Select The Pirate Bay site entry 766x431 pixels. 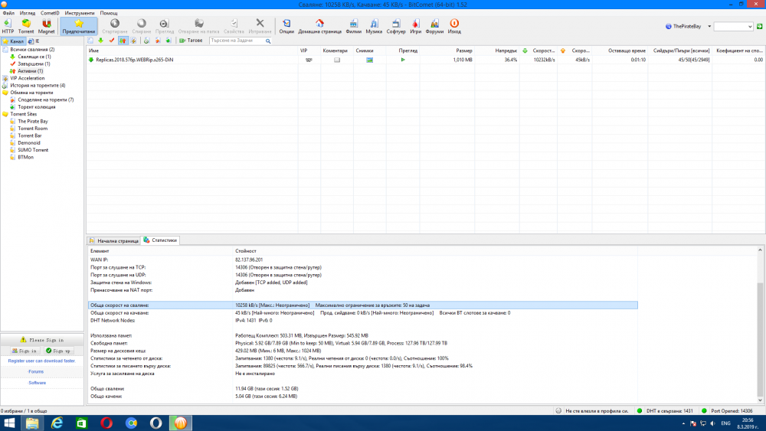point(33,121)
